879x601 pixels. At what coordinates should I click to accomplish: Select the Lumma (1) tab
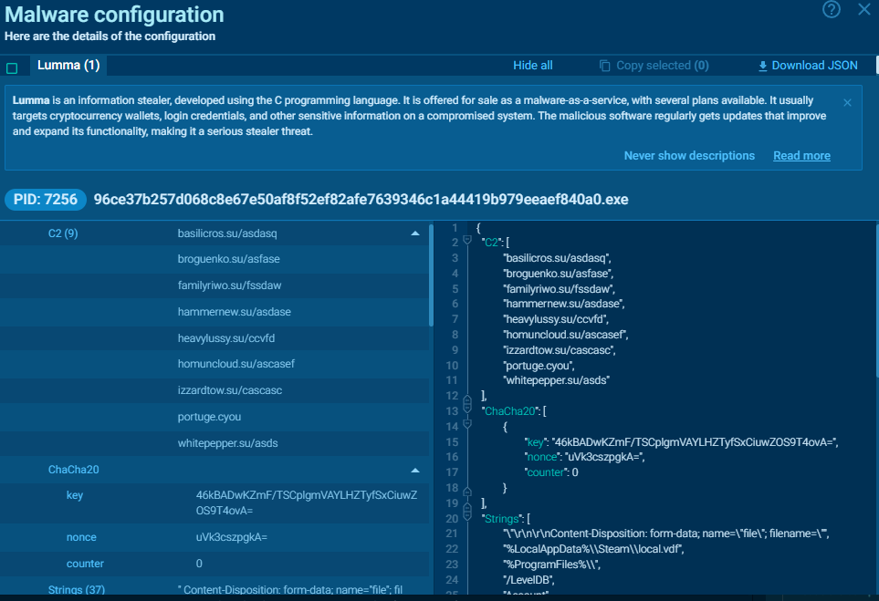(x=68, y=65)
